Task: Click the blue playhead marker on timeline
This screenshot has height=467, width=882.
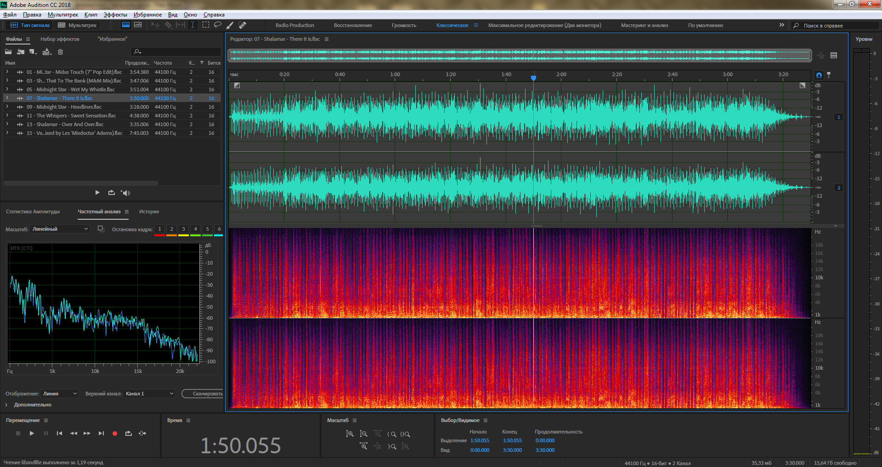Action: (x=533, y=78)
